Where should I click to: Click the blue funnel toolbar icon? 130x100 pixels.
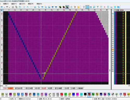point(98,7)
